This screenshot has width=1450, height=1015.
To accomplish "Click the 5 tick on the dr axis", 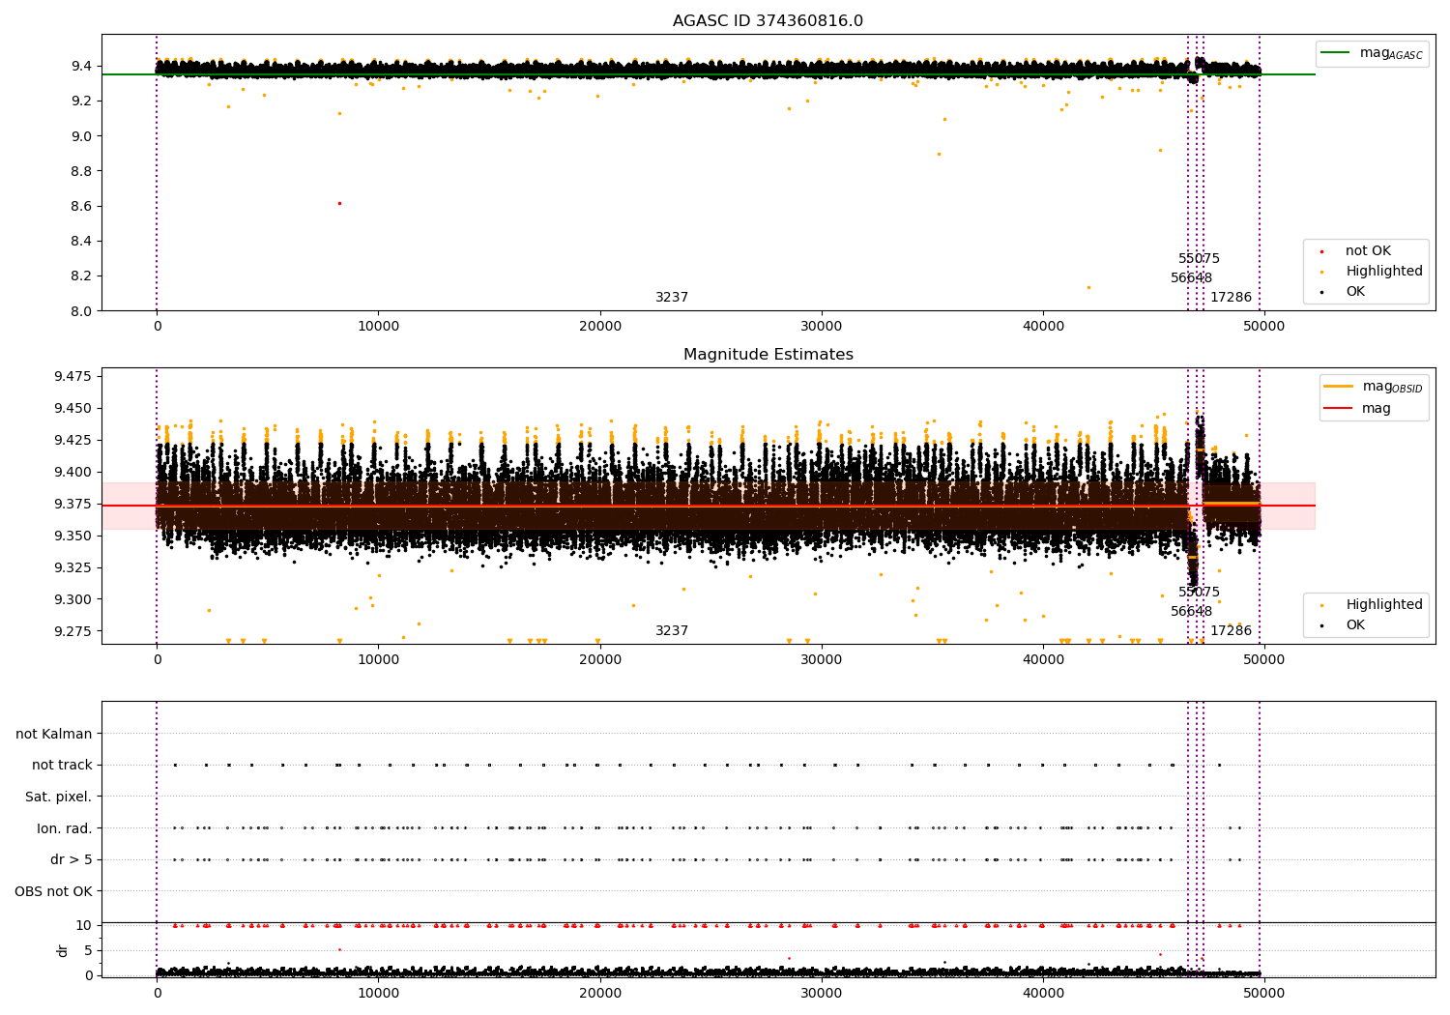I will pos(88,950).
